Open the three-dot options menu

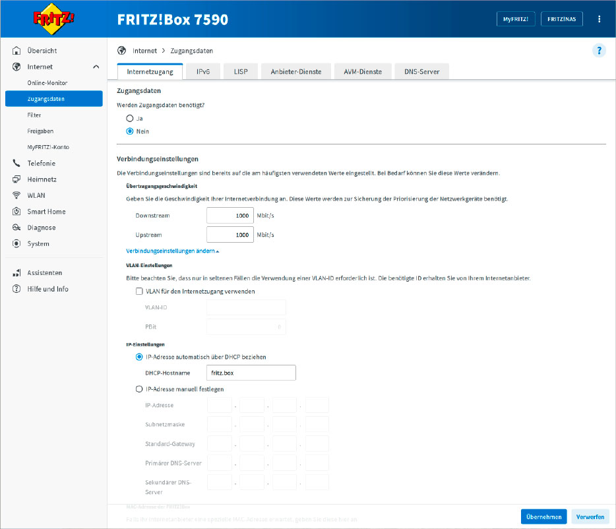coord(599,19)
